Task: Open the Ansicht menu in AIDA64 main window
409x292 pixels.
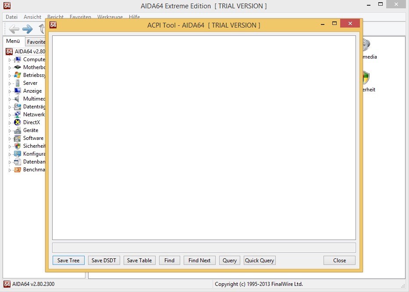Action: tap(32, 17)
